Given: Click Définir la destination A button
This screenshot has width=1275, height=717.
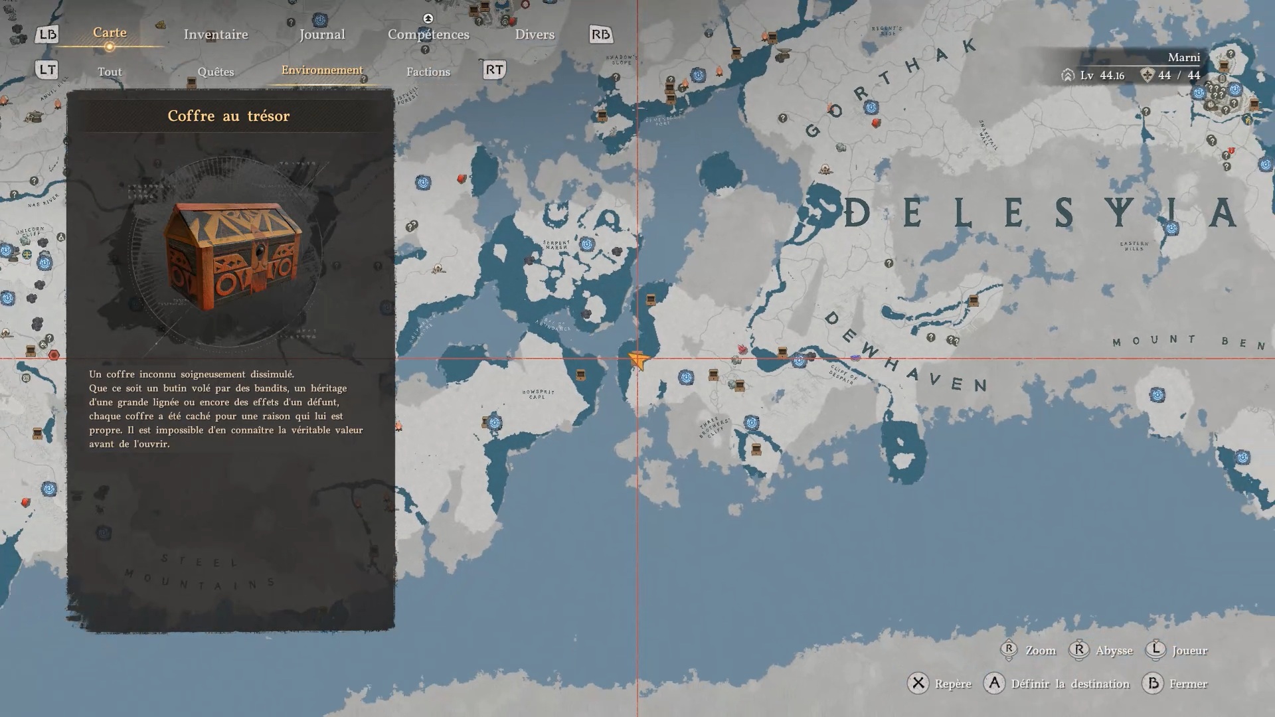Looking at the screenshot, I should click(994, 683).
